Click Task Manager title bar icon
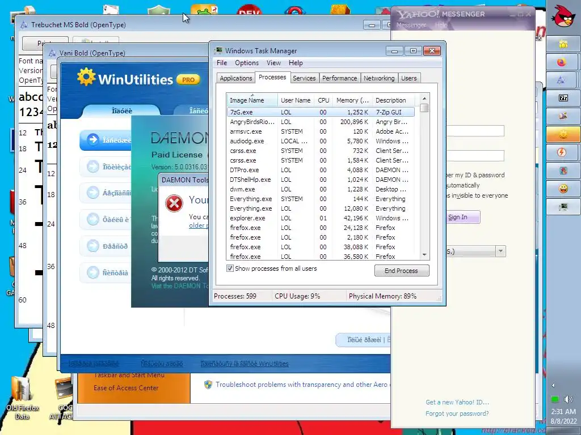This screenshot has width=581, height=435. click(x=219, y=50)
